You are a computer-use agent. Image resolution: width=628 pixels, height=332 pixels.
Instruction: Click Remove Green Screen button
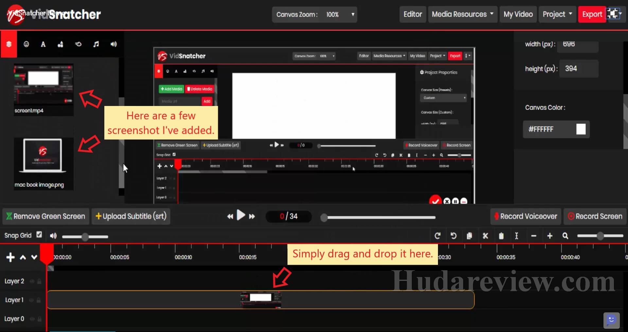pyautogui.click(x=46, y=216)
